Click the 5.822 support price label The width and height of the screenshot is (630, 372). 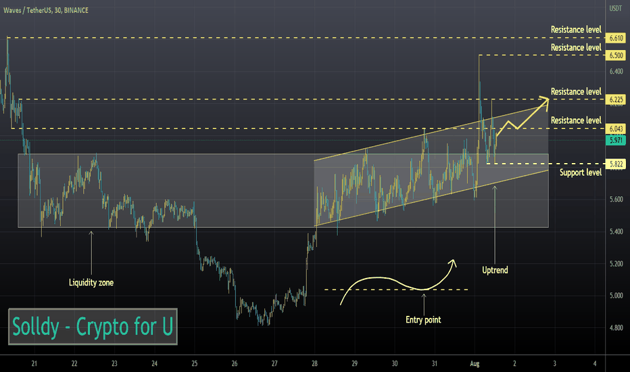point(616,164)
